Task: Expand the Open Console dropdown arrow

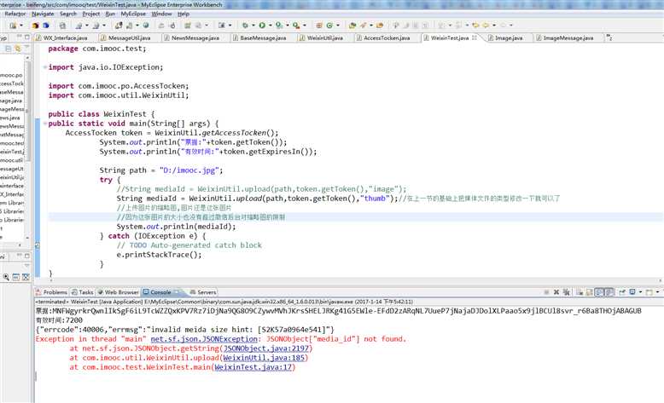Action: tap(658, 292)
